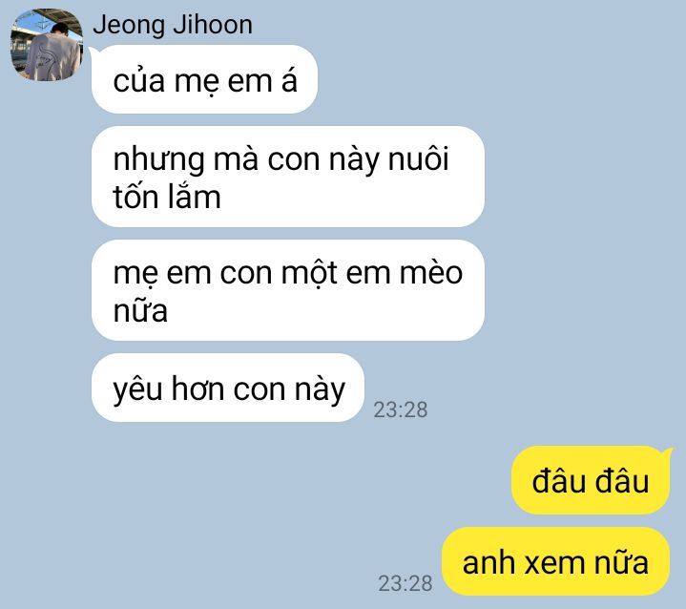Click the word "yêu" in fourth bubble

(x=137, y=389)
